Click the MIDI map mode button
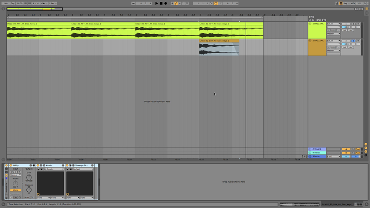This screenshot has height=208, width=370. pyautogui.click(x=352, y=3)
